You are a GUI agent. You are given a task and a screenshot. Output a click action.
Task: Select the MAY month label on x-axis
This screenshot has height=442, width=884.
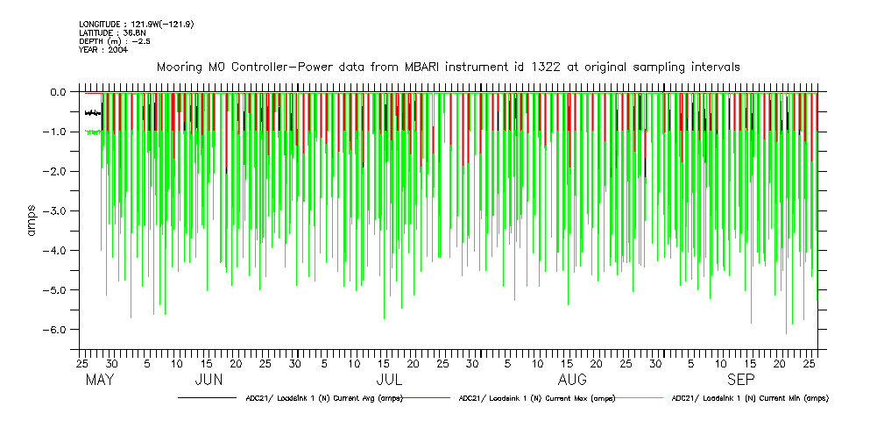pyautogui.click(x=101, y=380)
